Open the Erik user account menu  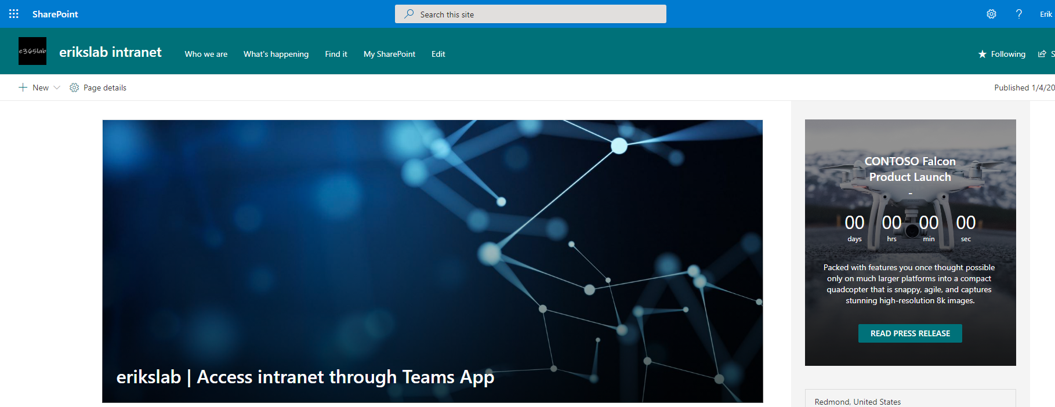tap(1045, 14)
